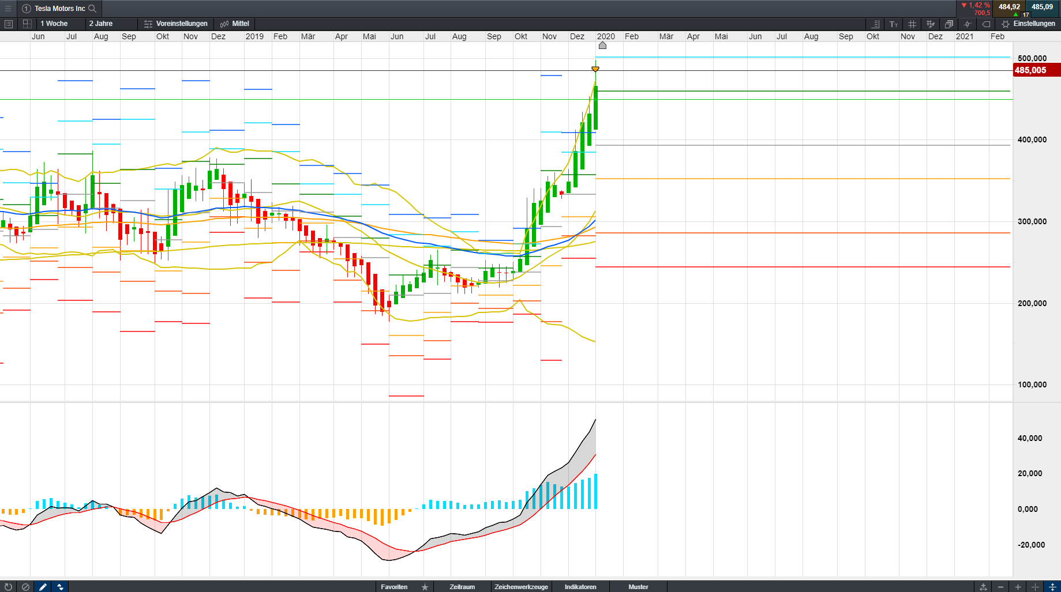Image resolution: width=1061 pixels, height=592 pixels.
Task: Open the hamburger menu at top left
Action: pos(8,9)
